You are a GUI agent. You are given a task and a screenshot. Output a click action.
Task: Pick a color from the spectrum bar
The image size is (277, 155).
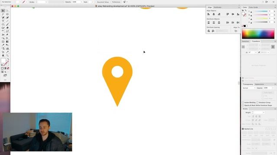point(258,34)
